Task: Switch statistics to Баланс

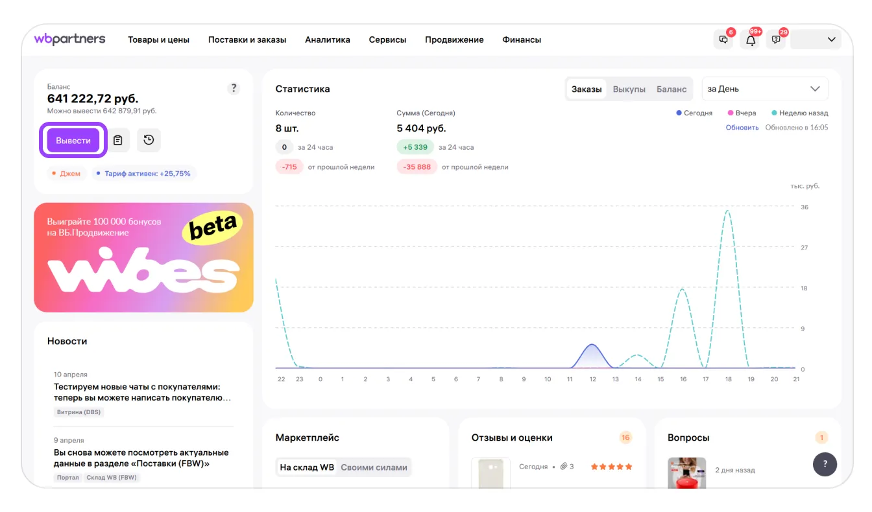Action: 671,89
